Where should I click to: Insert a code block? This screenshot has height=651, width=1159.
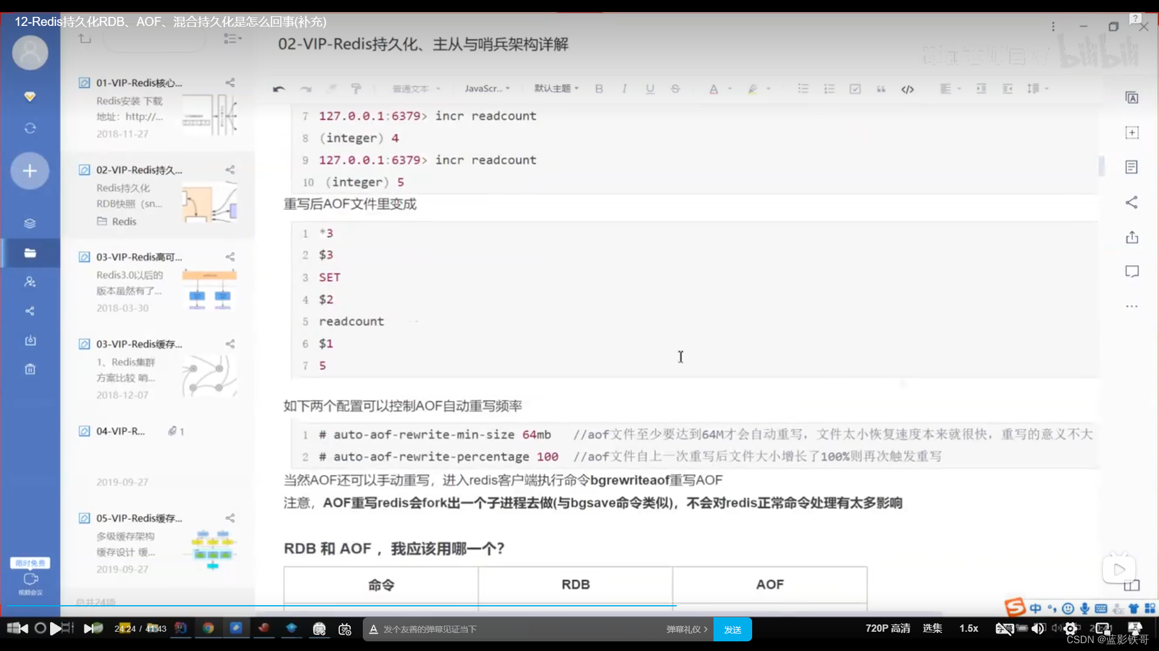pyautogui.click(x=907, y=89)
